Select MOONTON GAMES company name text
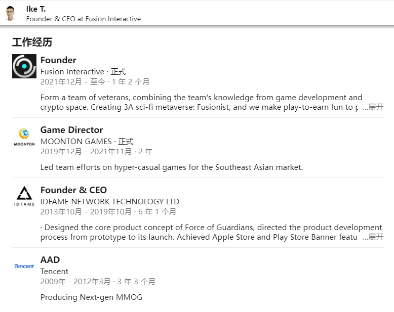Image resolution: width=394 pixels, height=312 pixels. [76, 142]
